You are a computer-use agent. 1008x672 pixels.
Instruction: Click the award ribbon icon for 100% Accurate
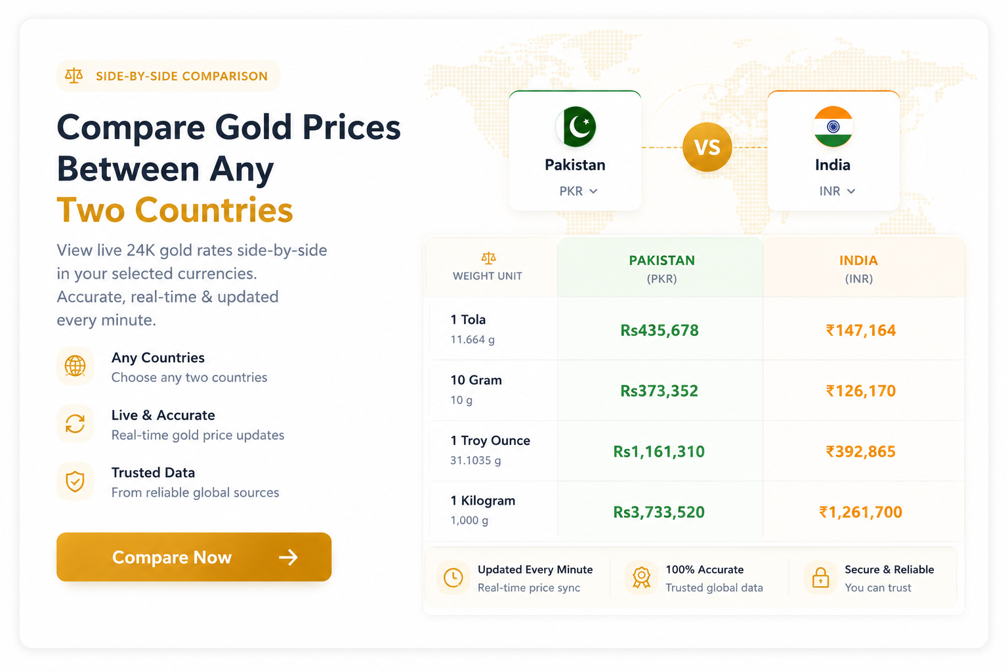(641, 577)
